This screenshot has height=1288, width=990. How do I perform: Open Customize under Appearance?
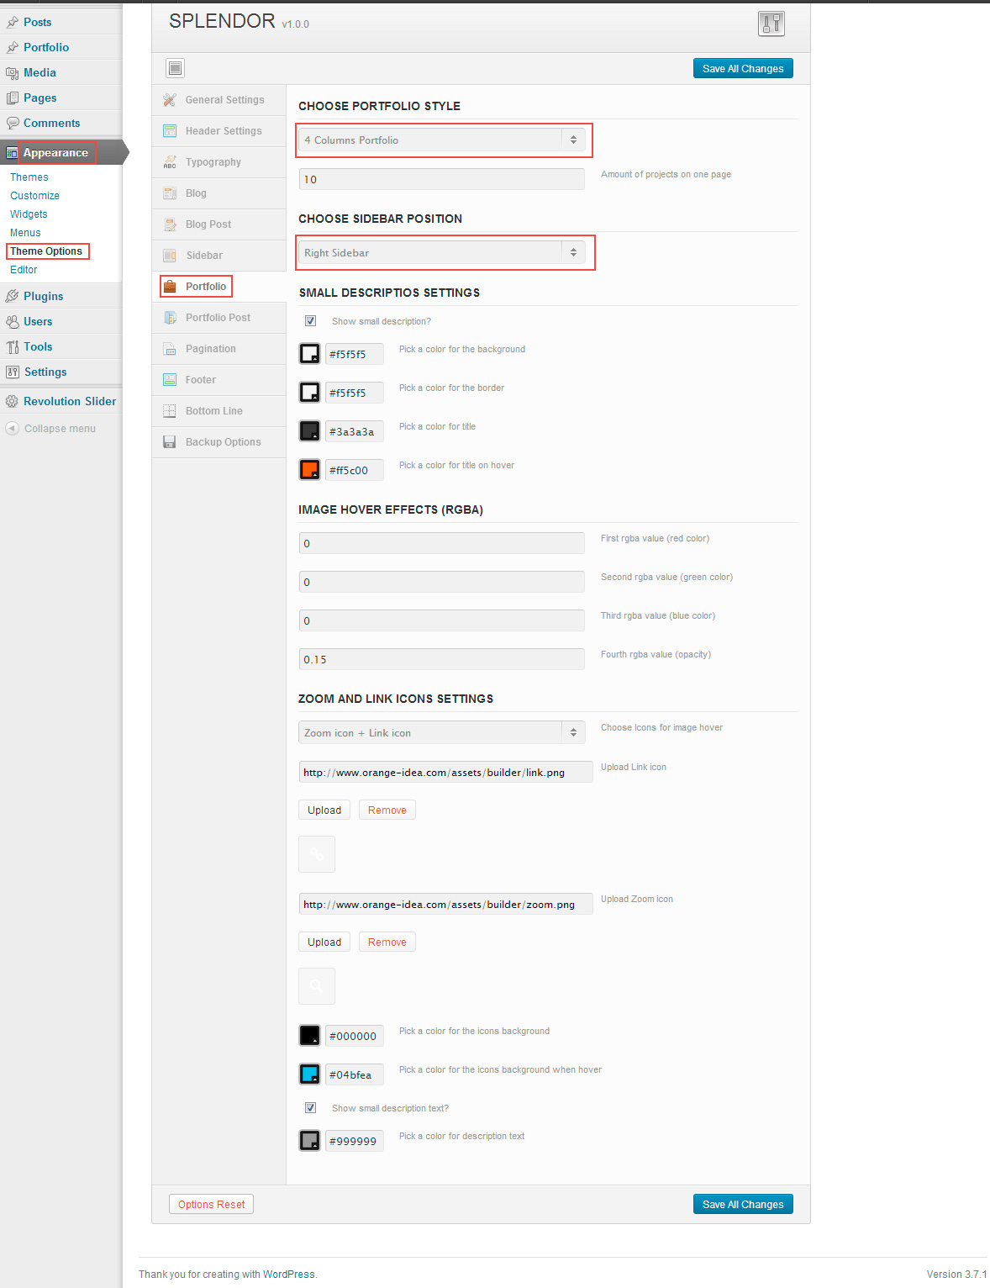[x=35, y=196]
